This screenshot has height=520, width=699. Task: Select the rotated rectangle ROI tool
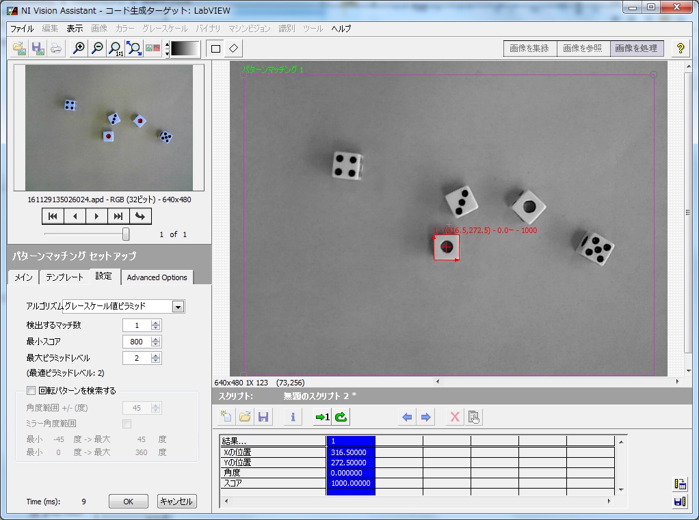[x=234, y=49]
